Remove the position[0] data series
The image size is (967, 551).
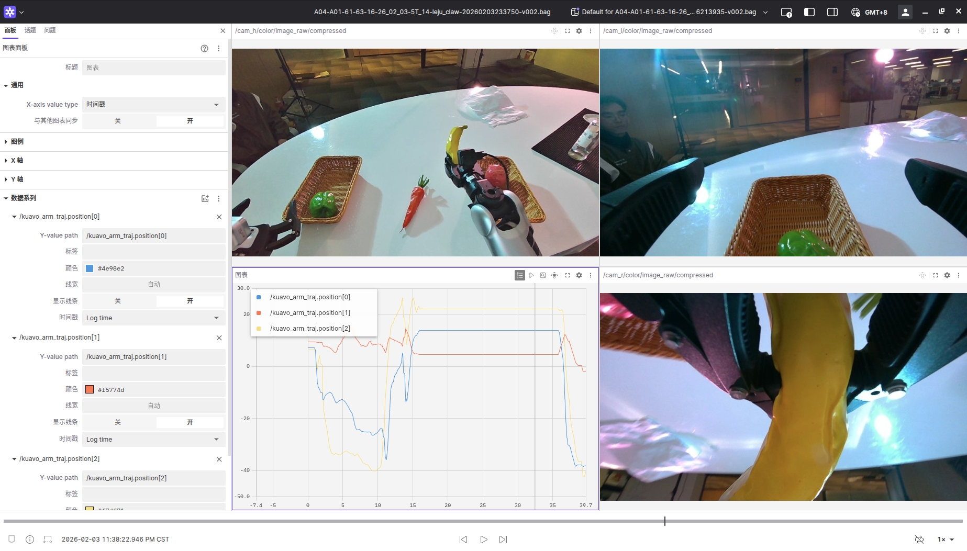pyautogui.click(x=219, y=217)
